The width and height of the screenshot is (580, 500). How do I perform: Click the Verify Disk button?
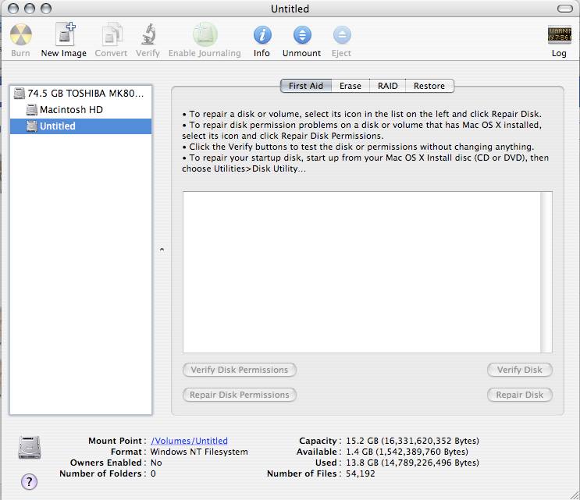pos(519,370)
